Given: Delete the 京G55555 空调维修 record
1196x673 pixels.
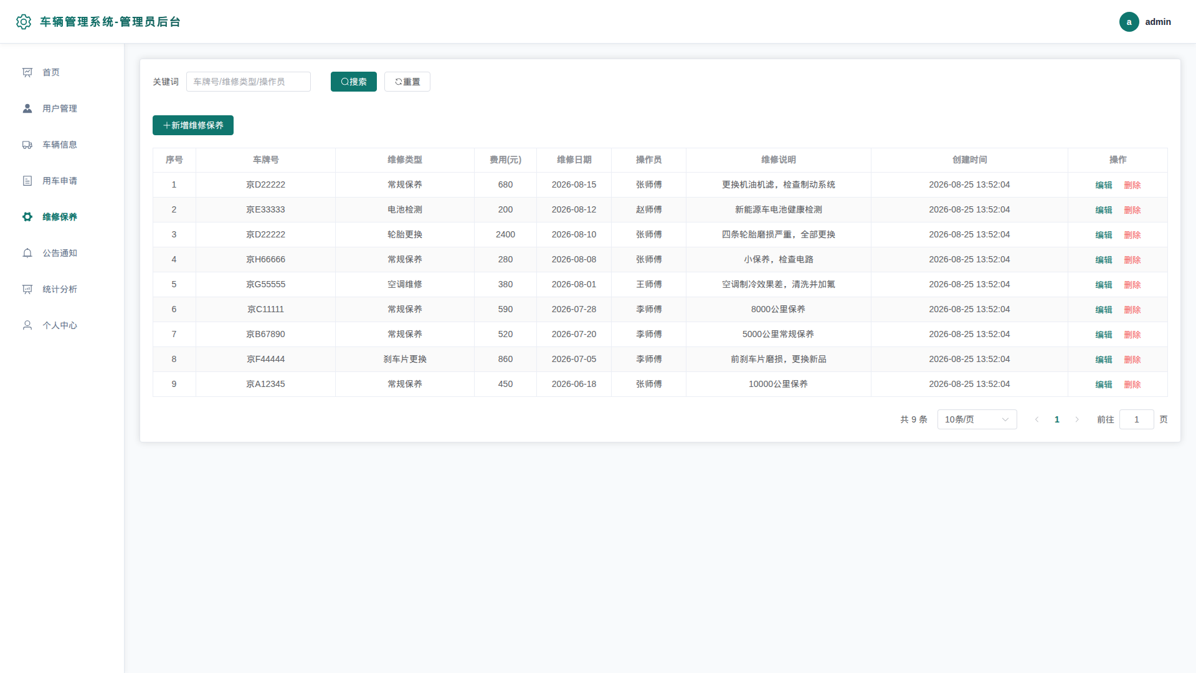Looking at the screenshot, I should point(1132,285).
